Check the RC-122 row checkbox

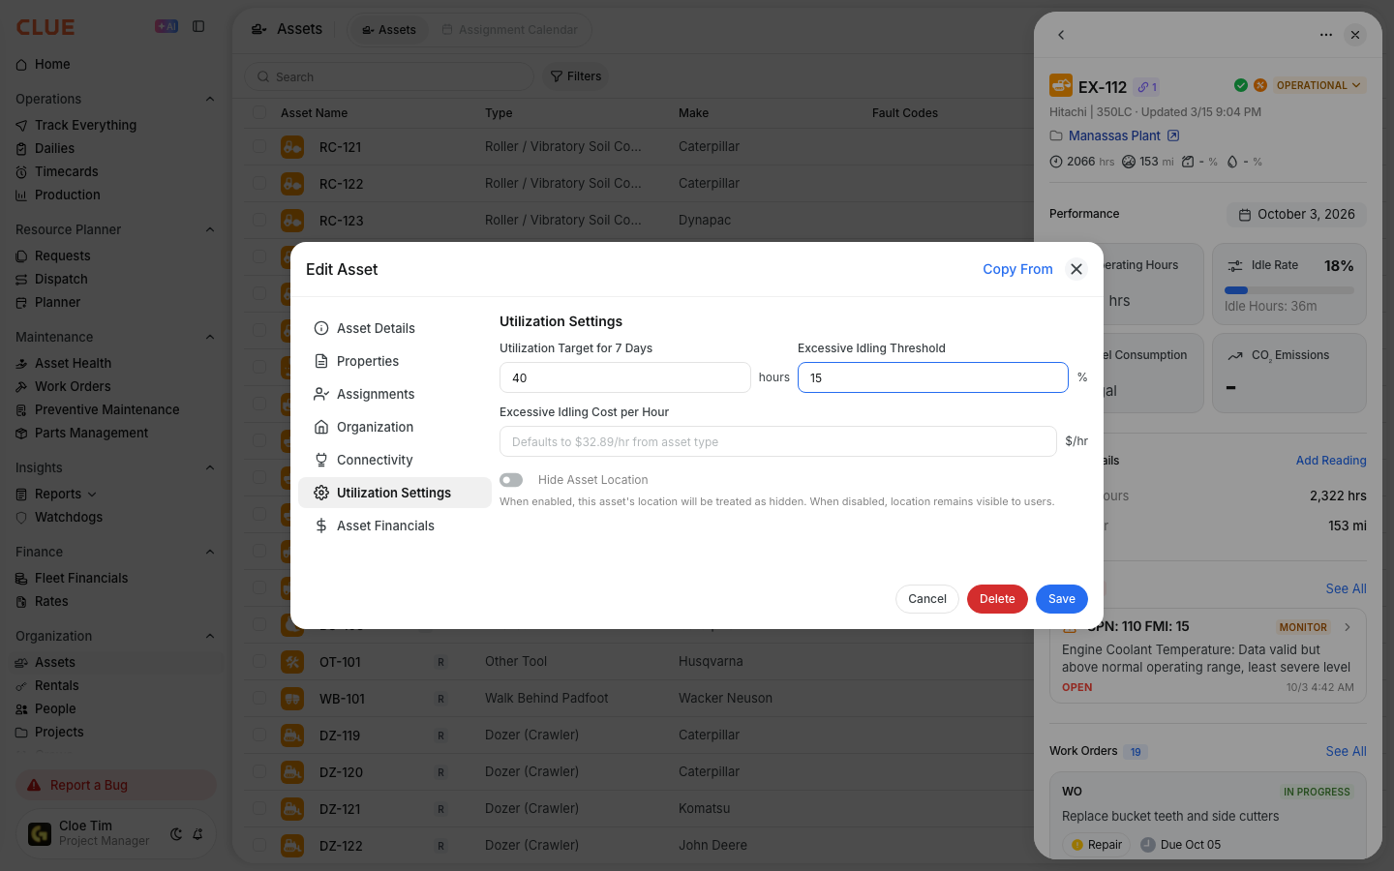pyautogui.click(x=259, y=183)
